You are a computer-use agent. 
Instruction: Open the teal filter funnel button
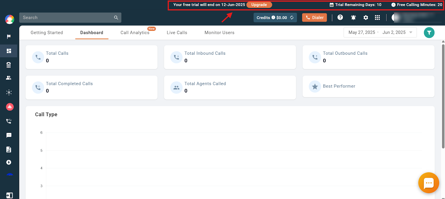tap(429, 33)
